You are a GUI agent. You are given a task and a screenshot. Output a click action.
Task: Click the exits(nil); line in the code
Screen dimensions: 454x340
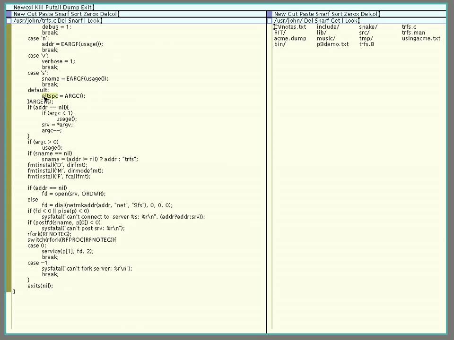click(x=40, y=286)
